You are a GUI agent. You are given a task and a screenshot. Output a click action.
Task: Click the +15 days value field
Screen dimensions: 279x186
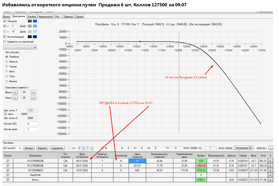[x=14, y=32]
